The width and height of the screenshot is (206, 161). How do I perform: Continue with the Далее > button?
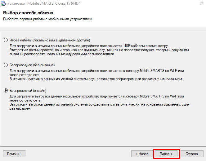(166, 154)
